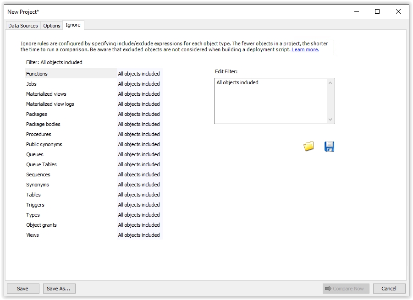Click the Save As... button

(x=59, y=289)
